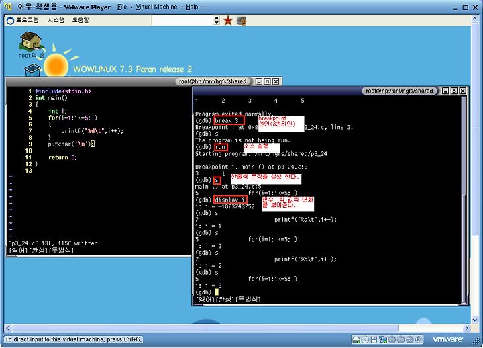Expand the File menu dropdown arrow
The image size is (483, 348).
pyautogui.click(x=132, y=7)
